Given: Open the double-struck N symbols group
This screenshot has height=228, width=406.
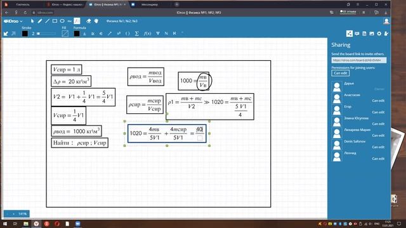Looking at the screenshot, I should [166, 34].
